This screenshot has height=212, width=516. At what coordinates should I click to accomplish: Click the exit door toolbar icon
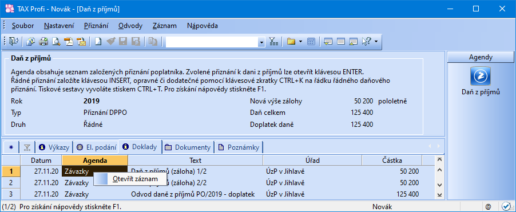click(x=13, y=41)
